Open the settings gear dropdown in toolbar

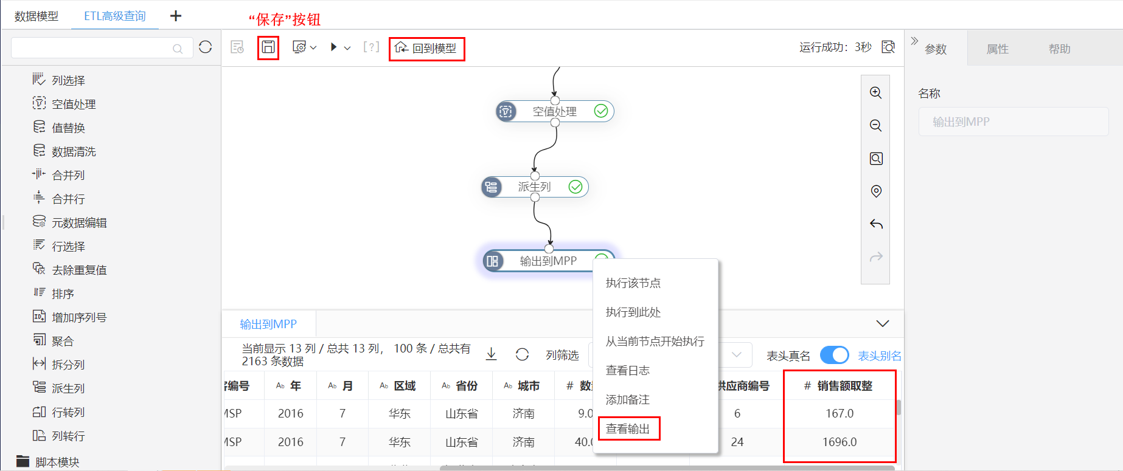pyautogui.click(x=305, y=47)
